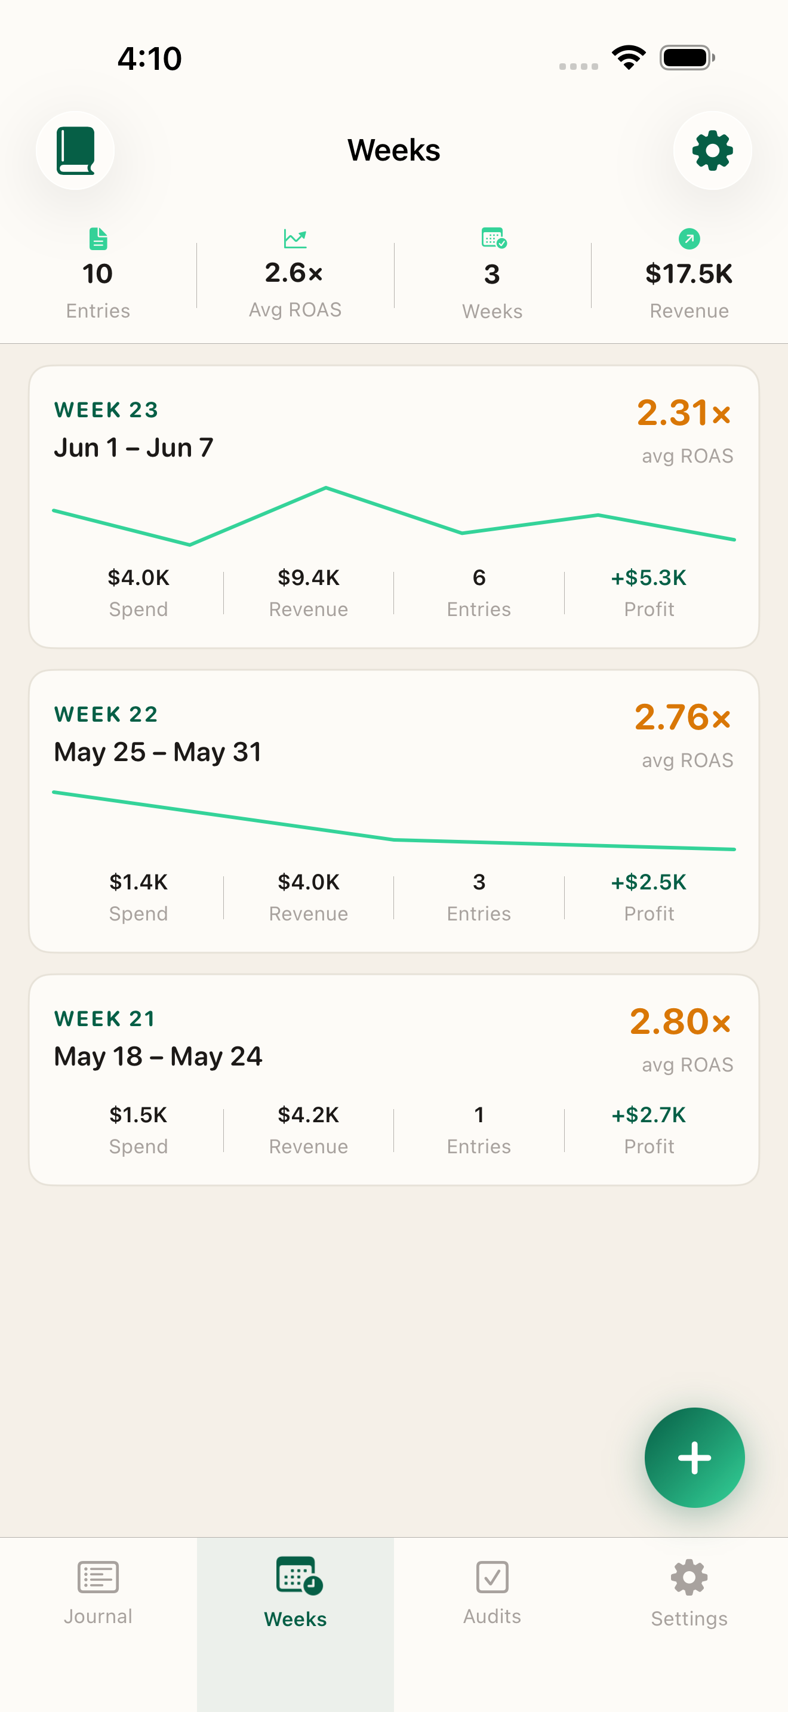Screen dimensions: 788x1712
Task: Open the Week 23 card
Action: point(394,506)
